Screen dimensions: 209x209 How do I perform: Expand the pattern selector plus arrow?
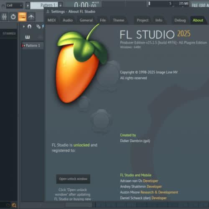point(60,5)
